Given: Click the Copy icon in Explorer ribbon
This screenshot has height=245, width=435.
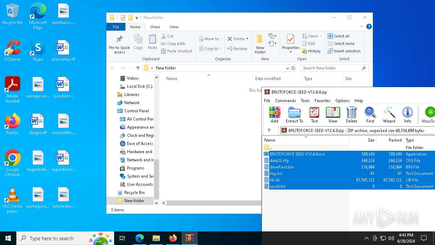Looking at the screenshot, I should click(x=138, y=42).
